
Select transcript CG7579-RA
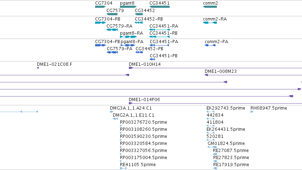click(x=112, y=30)
